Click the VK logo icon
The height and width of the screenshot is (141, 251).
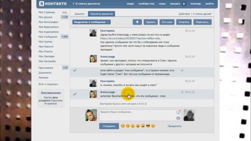click(42, 4)
